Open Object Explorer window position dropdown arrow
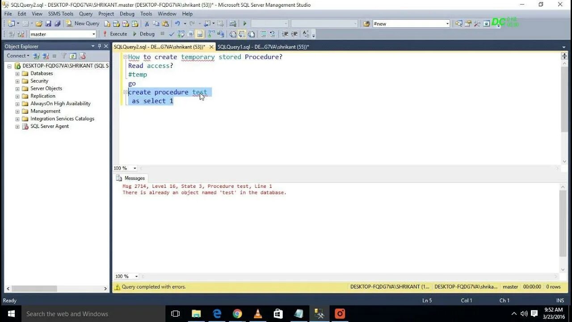 (x=93, y=46)
